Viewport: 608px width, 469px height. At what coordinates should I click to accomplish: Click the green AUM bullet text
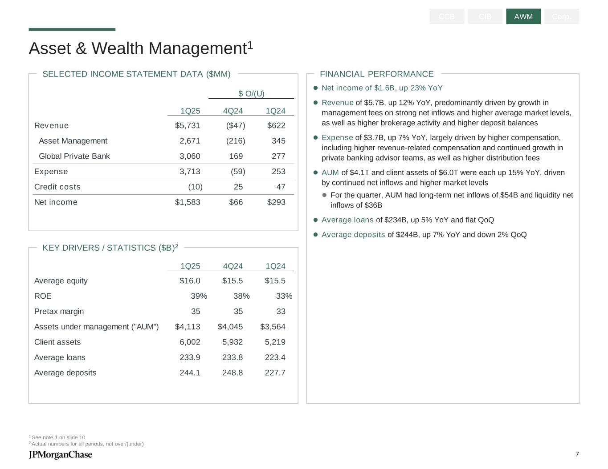click(x=330, y=172)
